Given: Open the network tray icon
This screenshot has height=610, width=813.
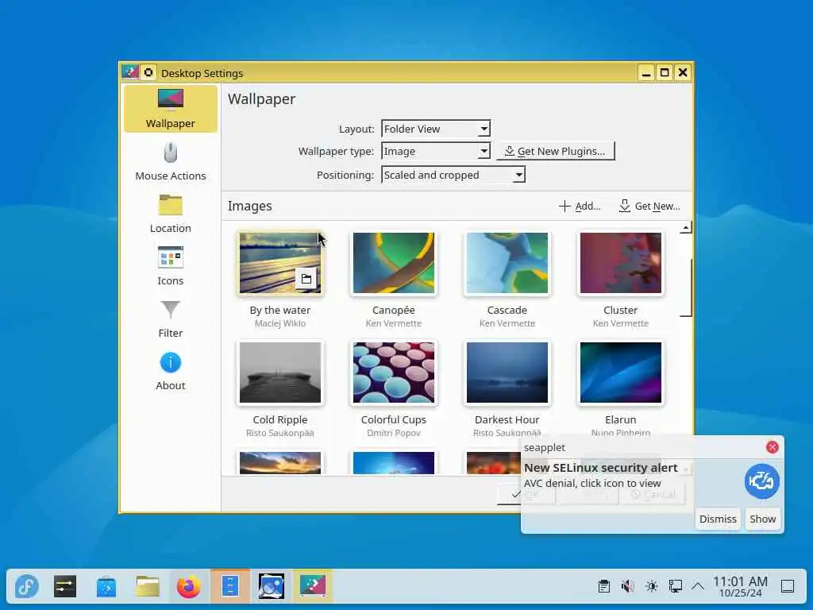Looking at the screenshot, I should (x=675, y=587).
